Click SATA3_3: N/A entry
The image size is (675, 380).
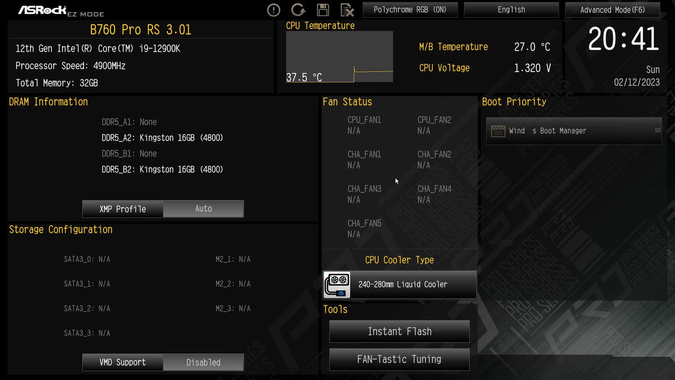[87, 333]
